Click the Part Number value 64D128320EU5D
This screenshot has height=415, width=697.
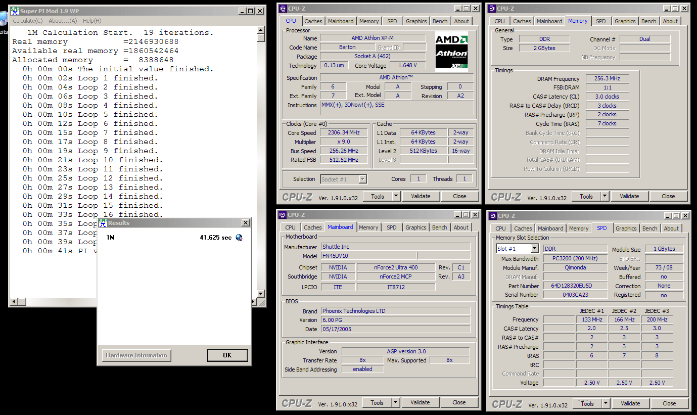[x=575, y=286]
